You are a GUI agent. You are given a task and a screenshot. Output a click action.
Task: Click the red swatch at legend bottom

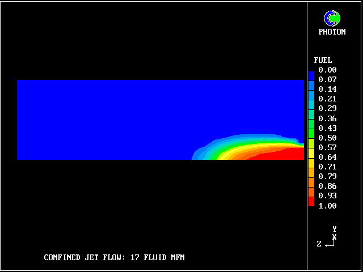311,202
